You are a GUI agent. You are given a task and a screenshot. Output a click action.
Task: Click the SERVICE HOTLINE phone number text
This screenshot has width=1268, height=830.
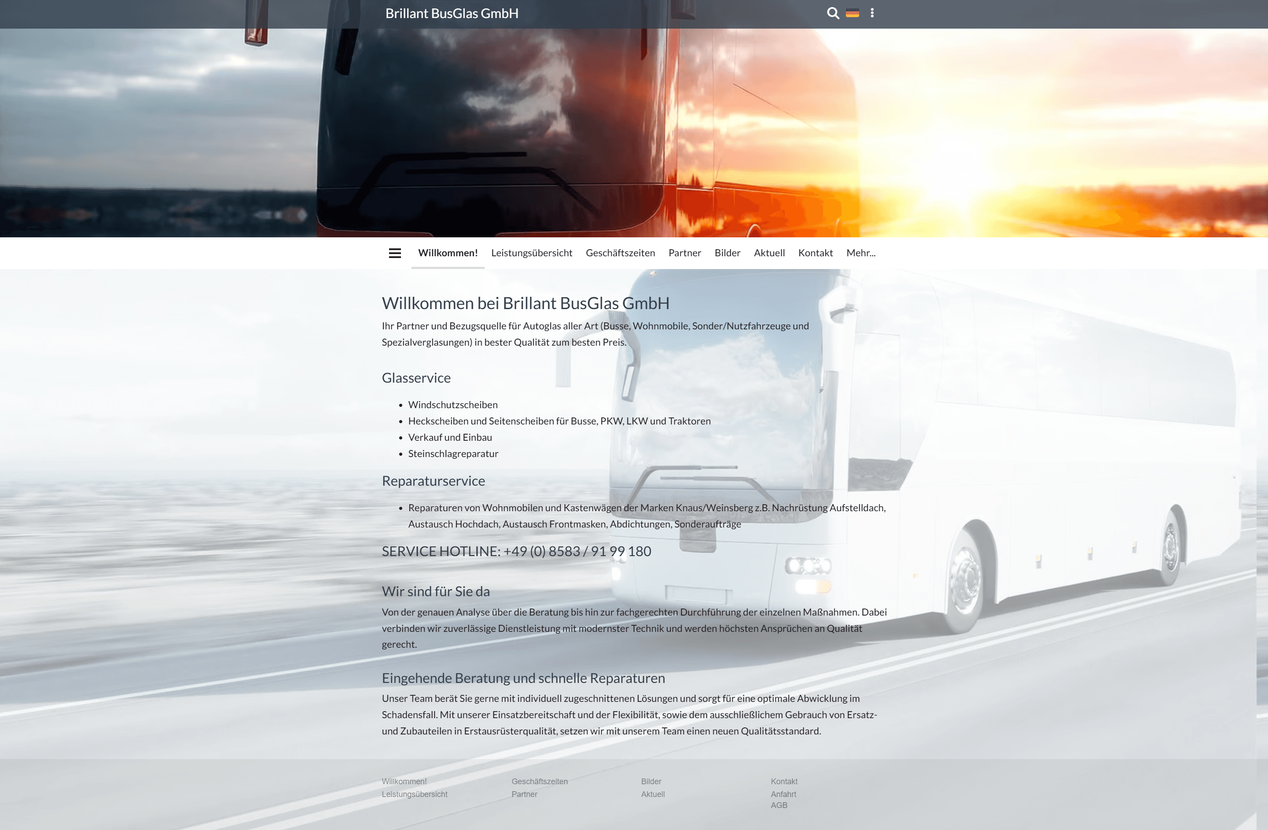pos(516,552)
